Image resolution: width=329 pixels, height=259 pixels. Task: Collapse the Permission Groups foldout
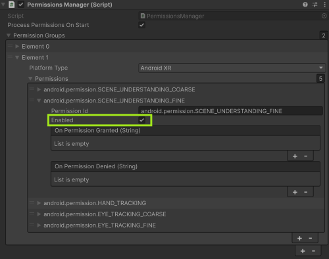[9, 35]
